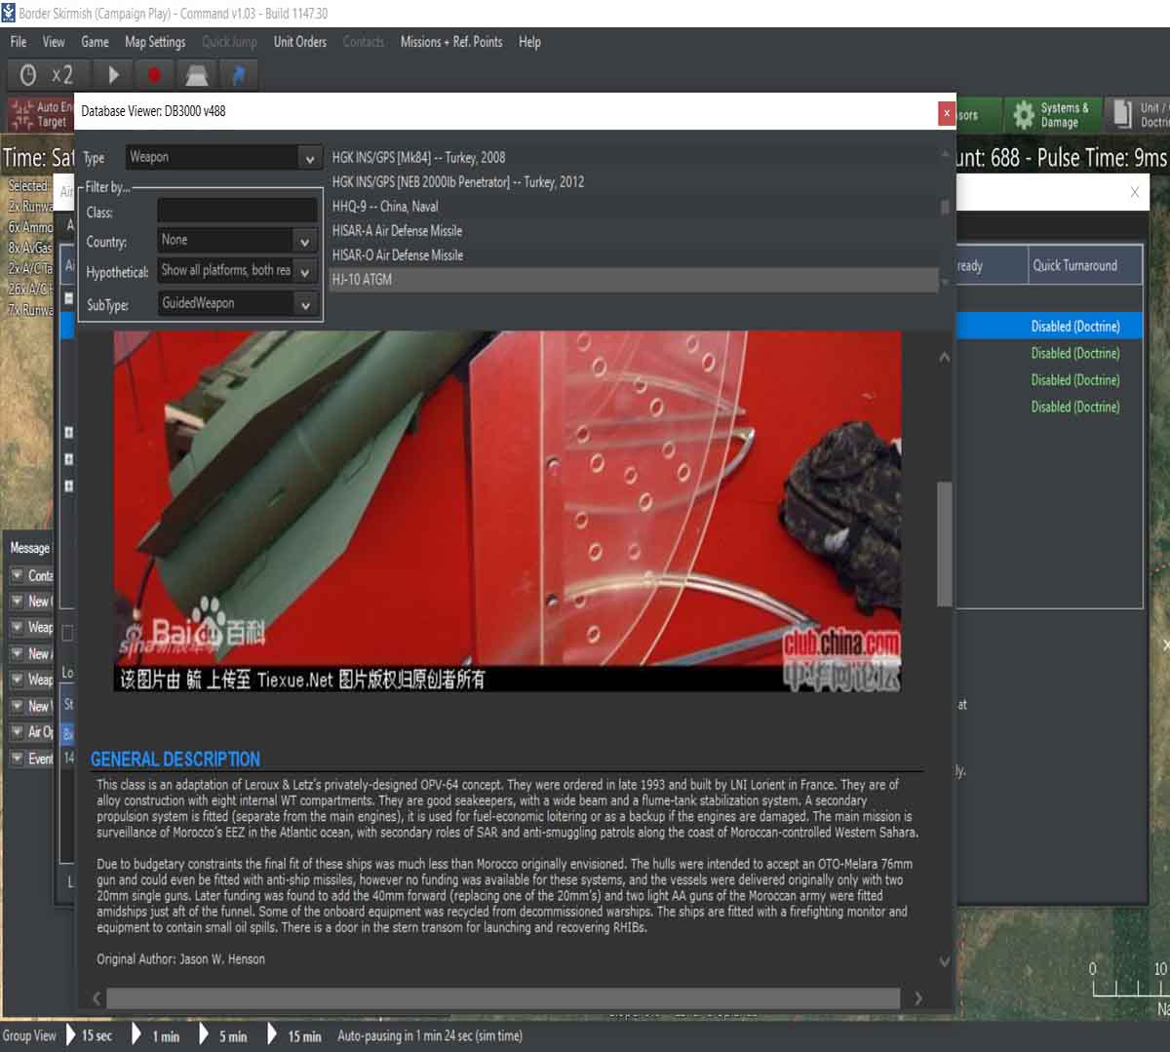Toggle the Contact messages filter

point(19,575)
